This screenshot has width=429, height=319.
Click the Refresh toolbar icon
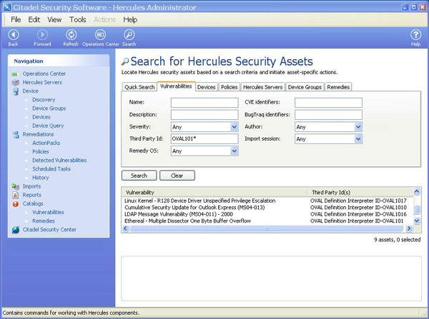point(71,34)
